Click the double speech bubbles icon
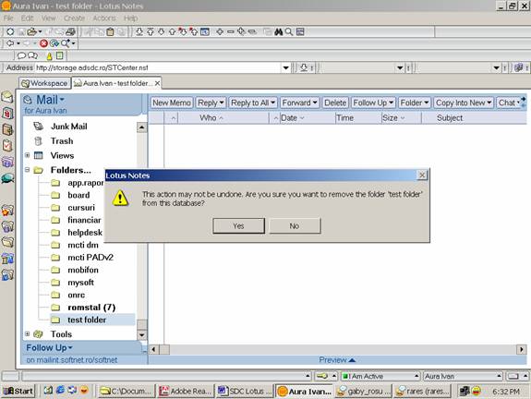Image resolution: width=531 pixels, height=399 pixels. tap(33, 55)
